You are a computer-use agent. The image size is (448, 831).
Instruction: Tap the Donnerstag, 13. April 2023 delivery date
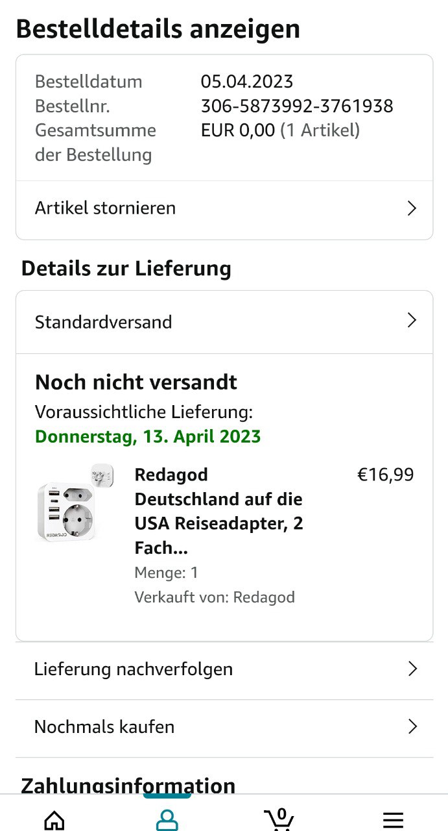(x=148, y=436)
